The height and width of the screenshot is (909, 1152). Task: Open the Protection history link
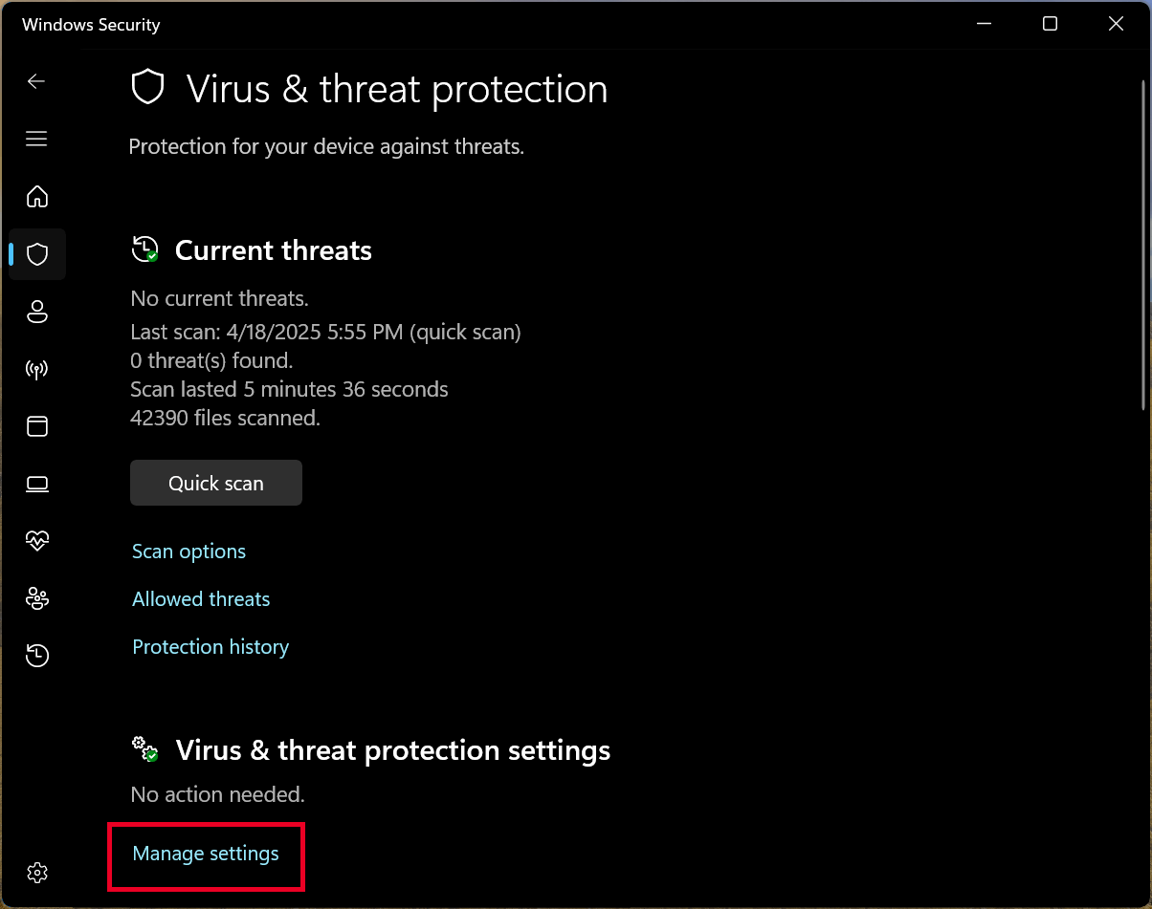coord(210,646)
